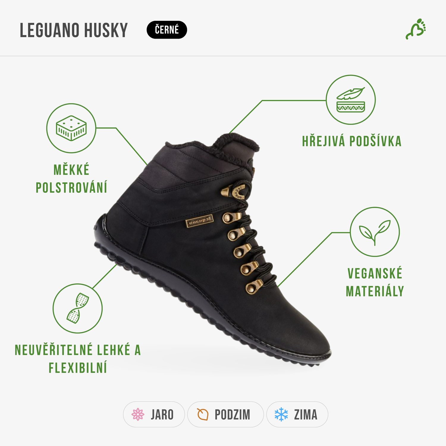Click the top brass lace hook on boot

point(233,192)
